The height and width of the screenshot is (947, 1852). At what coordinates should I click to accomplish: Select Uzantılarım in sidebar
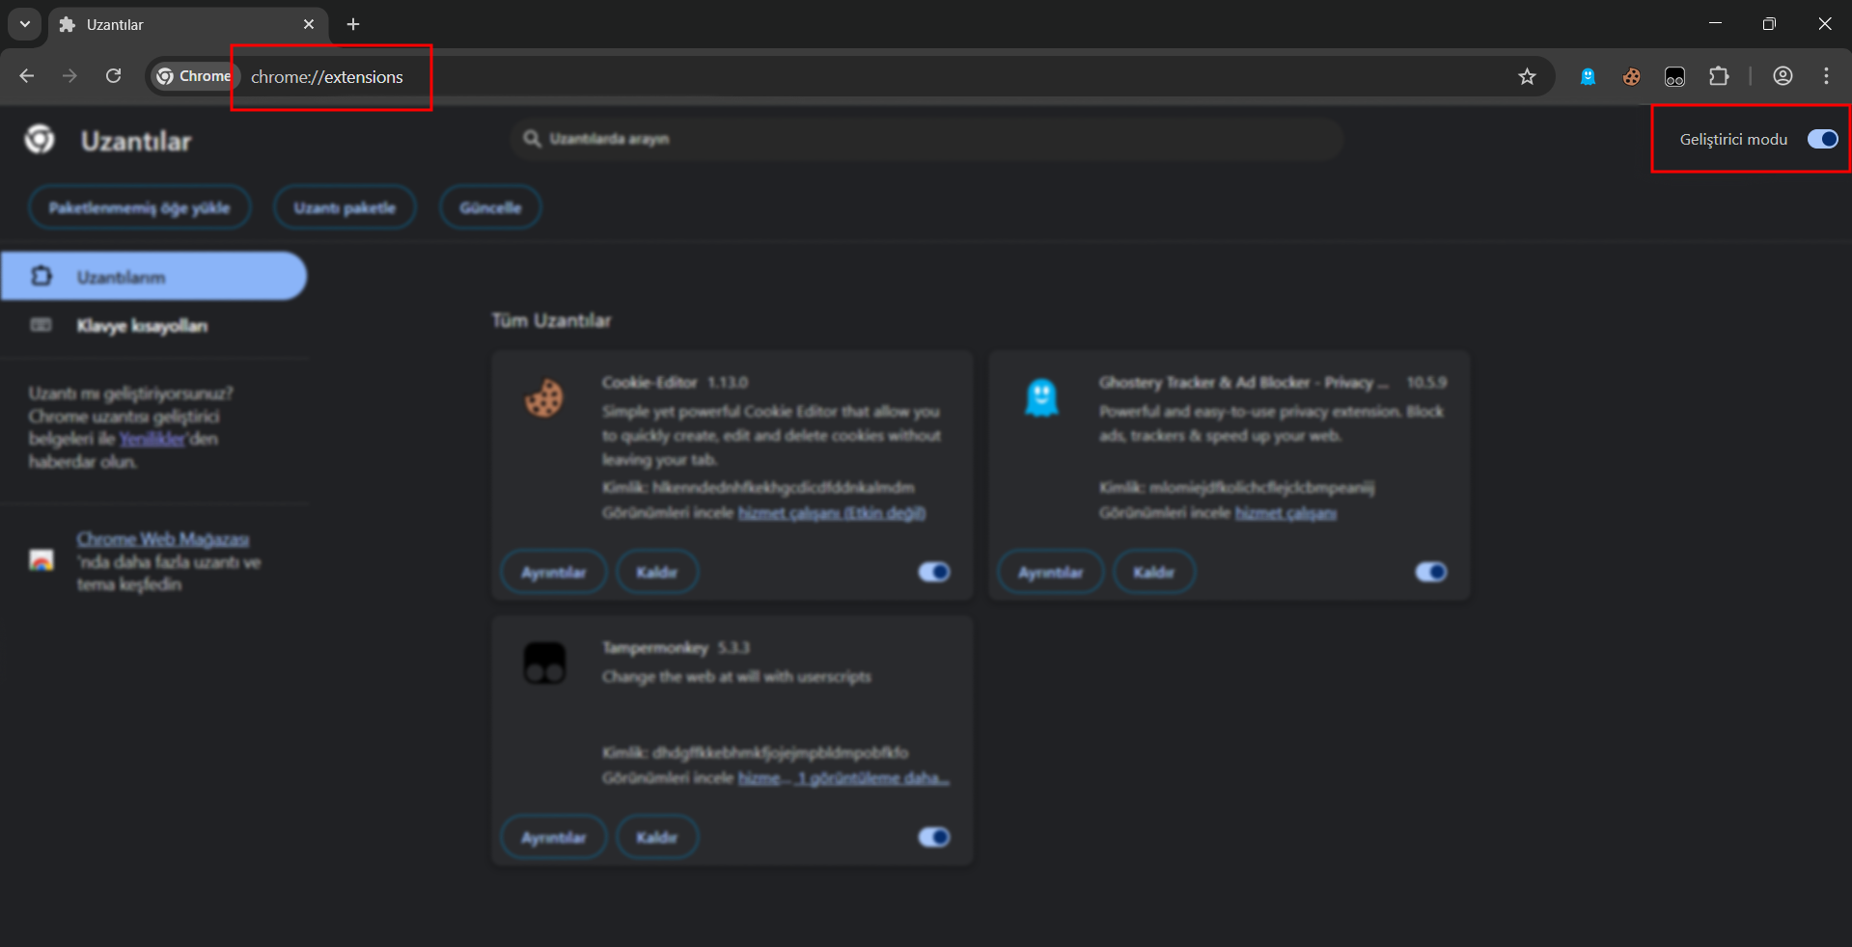tap(153, 277)
